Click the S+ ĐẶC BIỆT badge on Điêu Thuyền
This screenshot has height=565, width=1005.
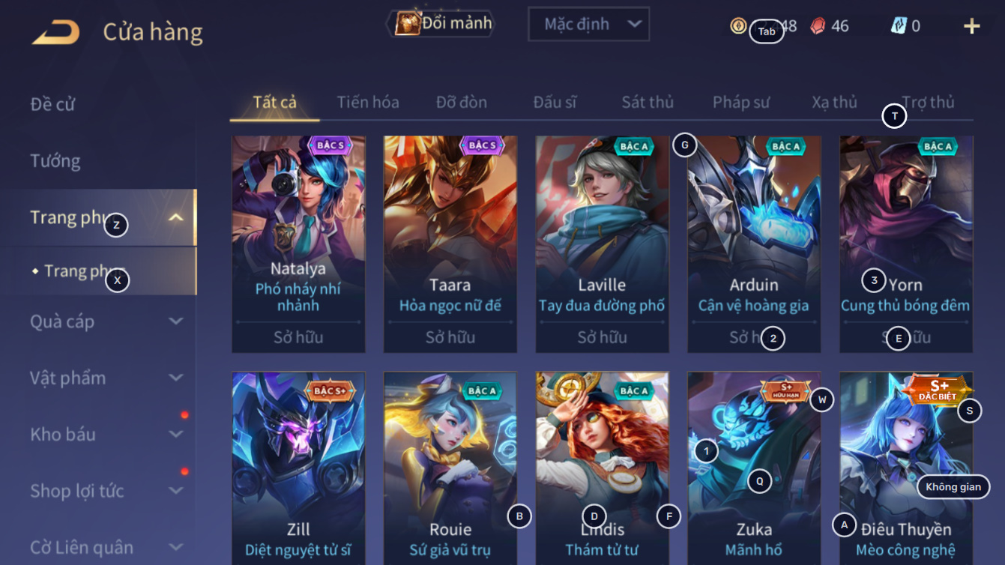pos(938,390)
